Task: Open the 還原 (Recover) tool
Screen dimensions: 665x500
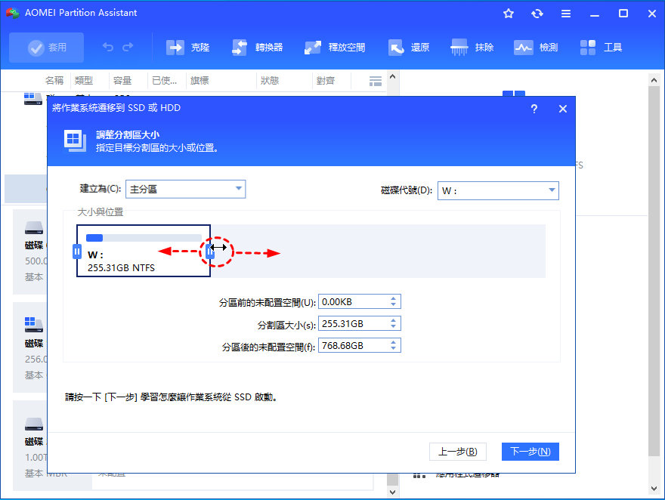Action: pos(409,48)
